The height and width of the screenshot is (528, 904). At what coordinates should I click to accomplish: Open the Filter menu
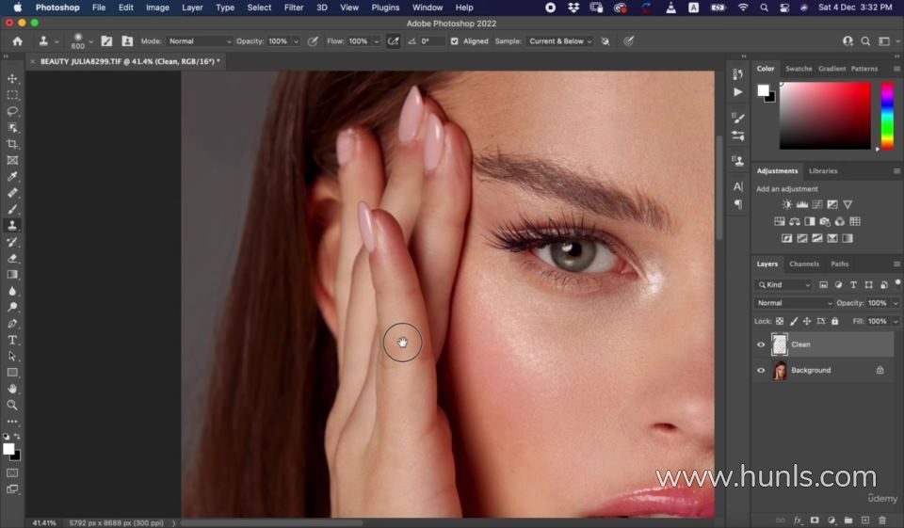pyautogui.click(x=294, y=8)
